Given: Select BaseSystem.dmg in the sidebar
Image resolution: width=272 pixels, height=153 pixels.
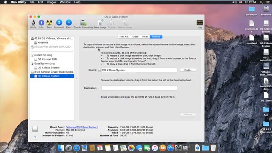Looking at the screenshot, I should pos(52,63).
